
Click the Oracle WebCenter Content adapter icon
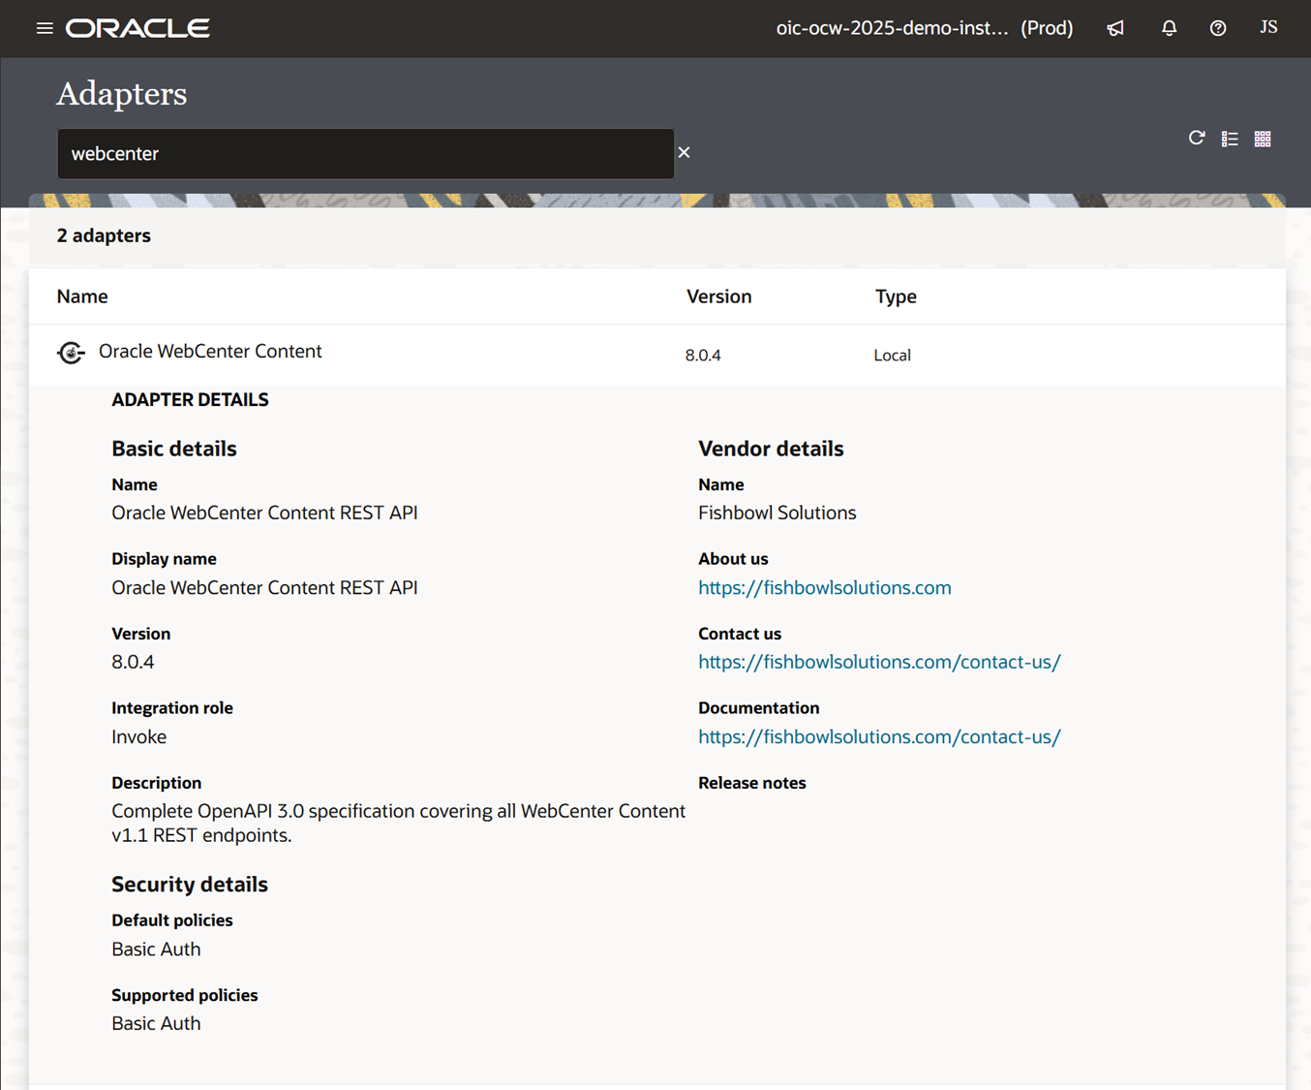[71, 352]
